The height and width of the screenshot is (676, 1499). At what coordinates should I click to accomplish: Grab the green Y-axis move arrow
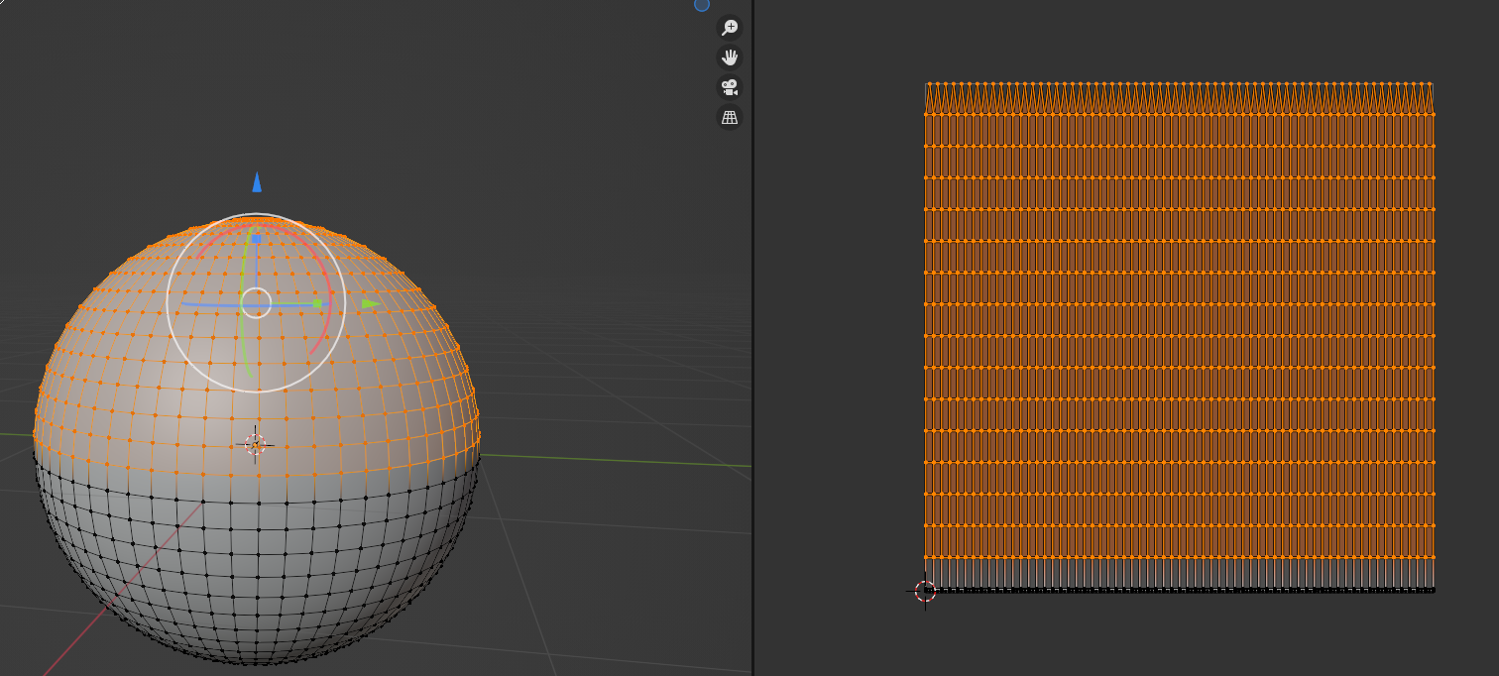[x=371, y=303]
